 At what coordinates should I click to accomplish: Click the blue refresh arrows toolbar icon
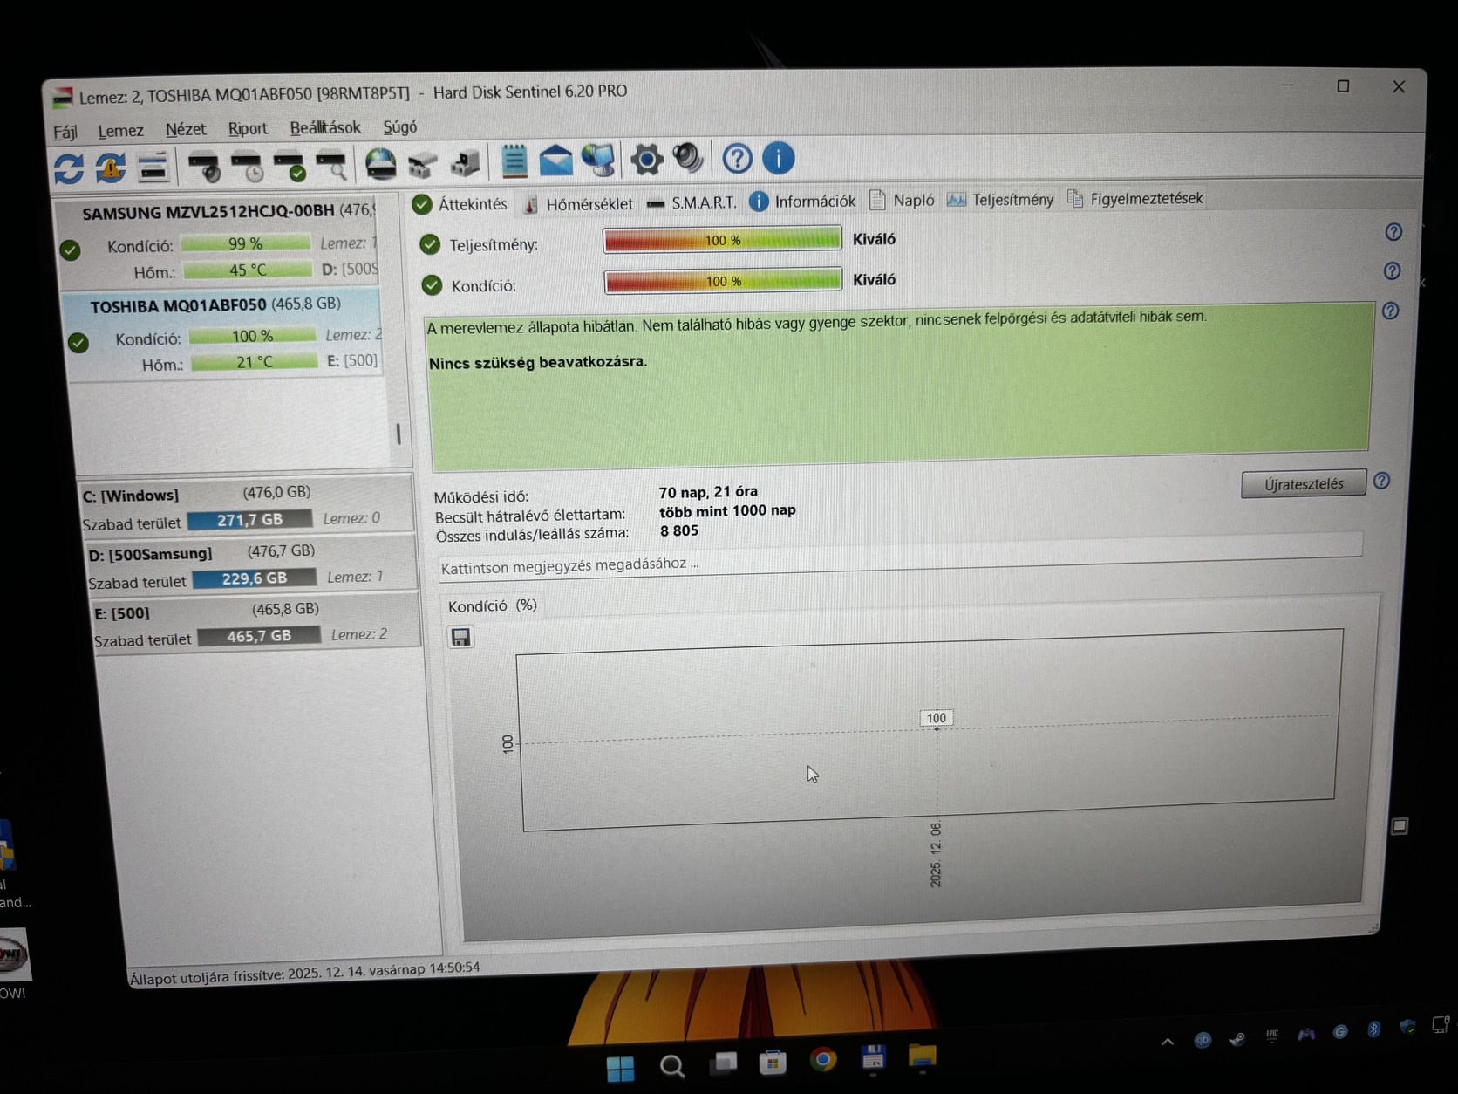tap(69, 168)
